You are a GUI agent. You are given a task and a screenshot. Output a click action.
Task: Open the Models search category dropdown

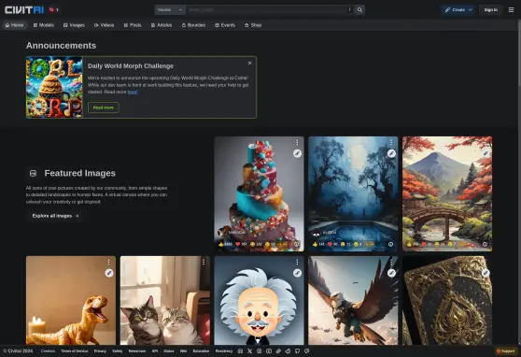pyautogui.click(x=169, y=10)
